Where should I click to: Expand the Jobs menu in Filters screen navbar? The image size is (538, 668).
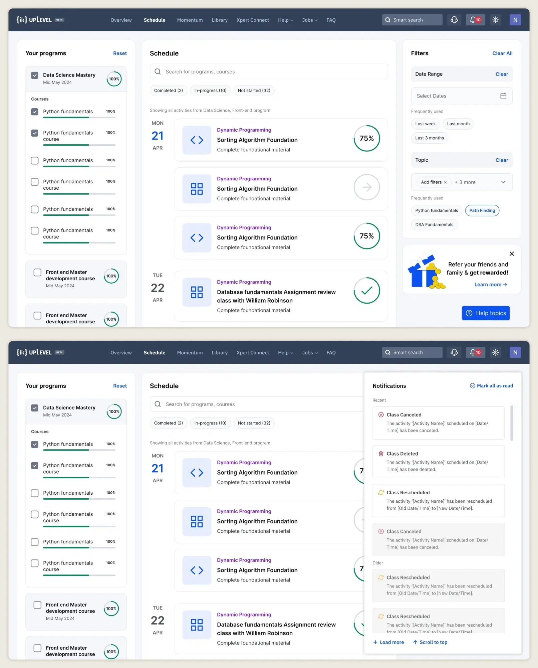click(x=310, y=20)
